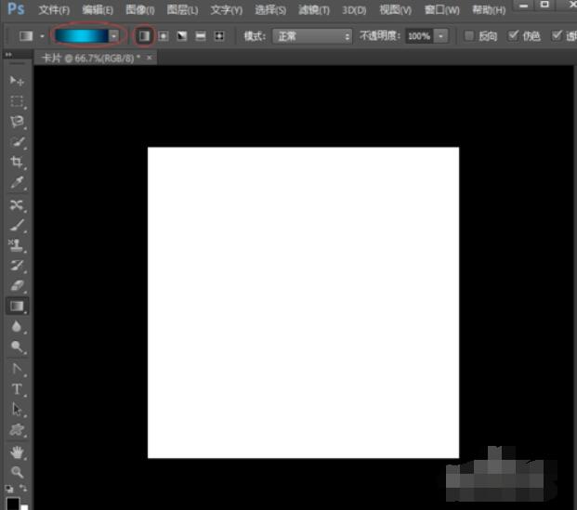Maximize the Photoshop window
The height and width of the screenshot is (510, 577).
(x=544, y=5)
